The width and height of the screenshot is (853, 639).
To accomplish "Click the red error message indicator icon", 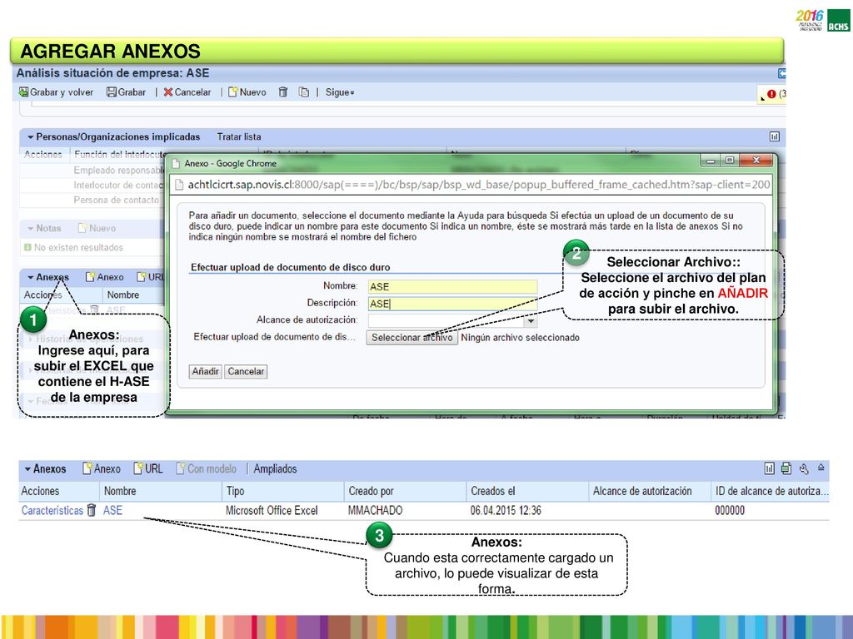I will tap(771, 94).
